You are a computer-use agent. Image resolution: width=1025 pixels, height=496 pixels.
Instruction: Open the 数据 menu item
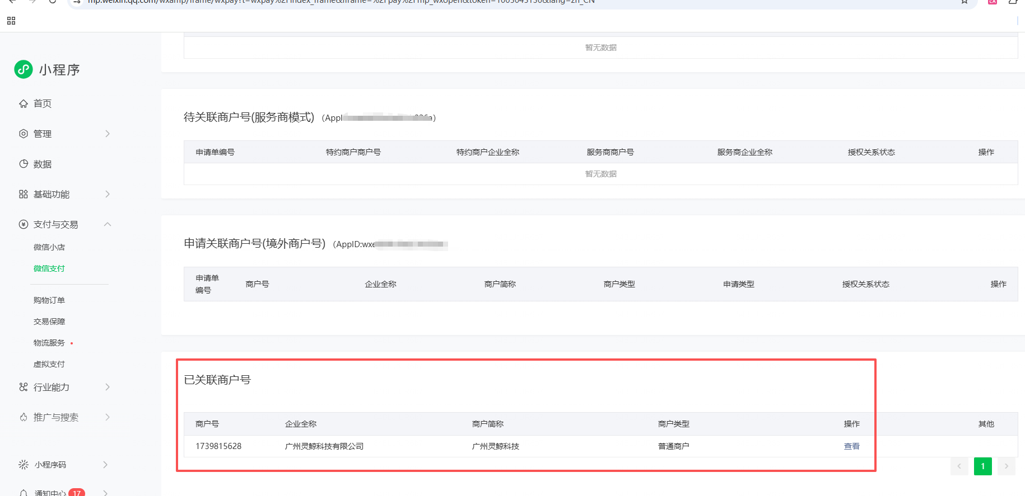(43, 164)
